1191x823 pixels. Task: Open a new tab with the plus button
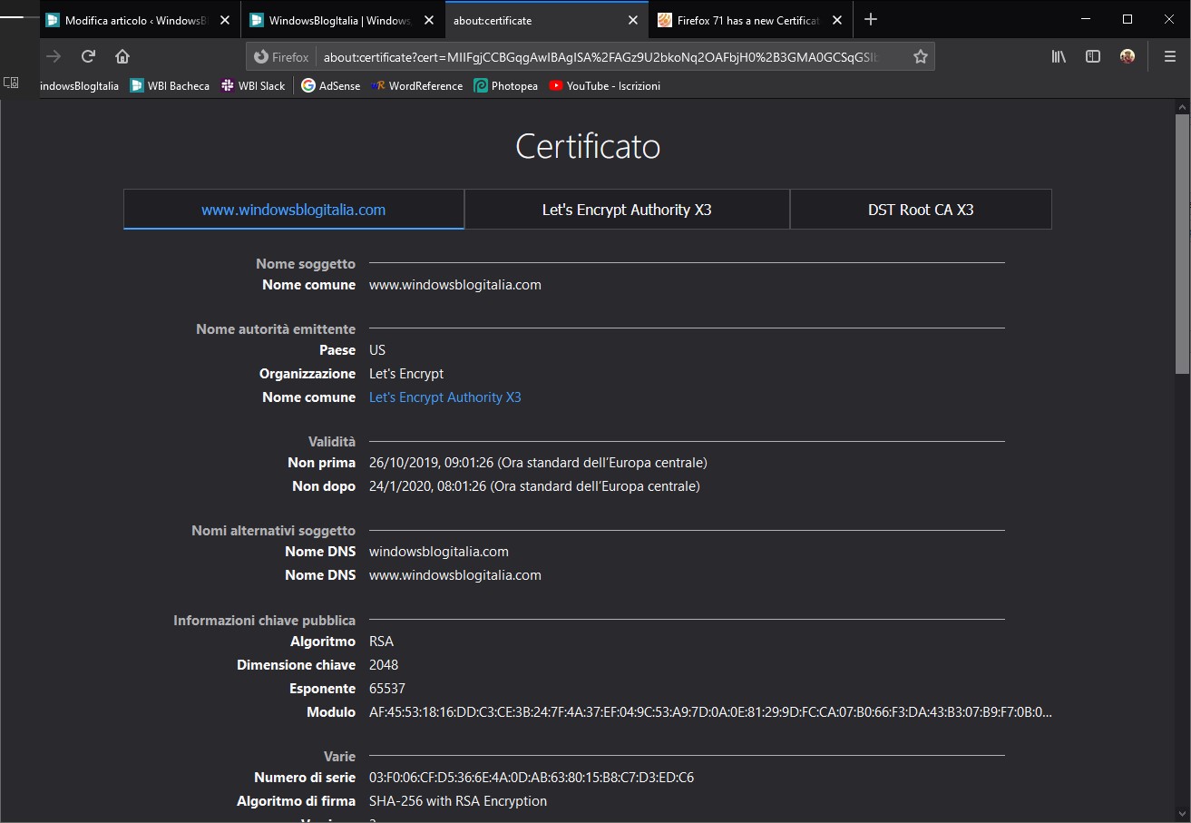pos(871,19)
